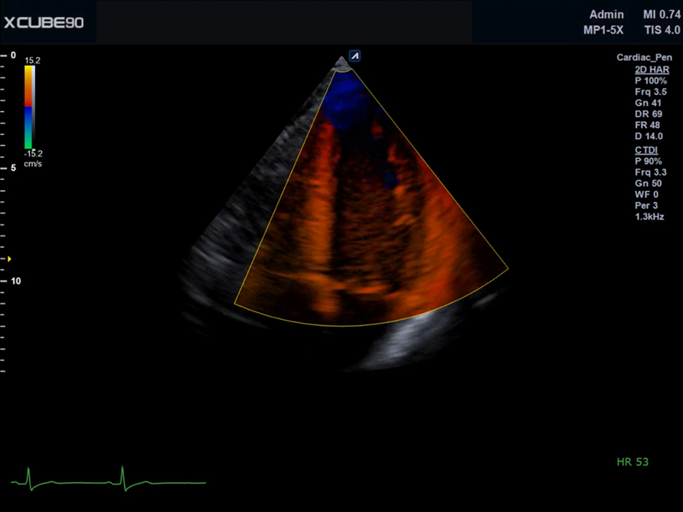Click the TDI gain value Gn 50
The image size is (683, 512).
pos(648,183)
